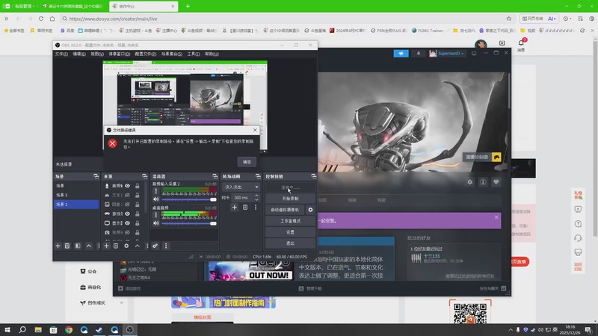This screenshot has width=598, height=336.
Task: Open game info icon on Steam page
Action: pos(483,182)
